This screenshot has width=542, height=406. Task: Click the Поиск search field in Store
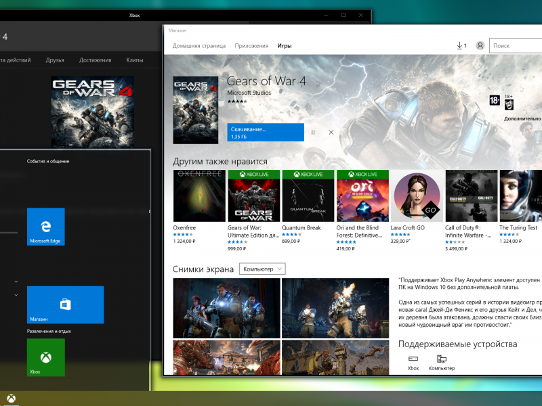coord(516,45)
